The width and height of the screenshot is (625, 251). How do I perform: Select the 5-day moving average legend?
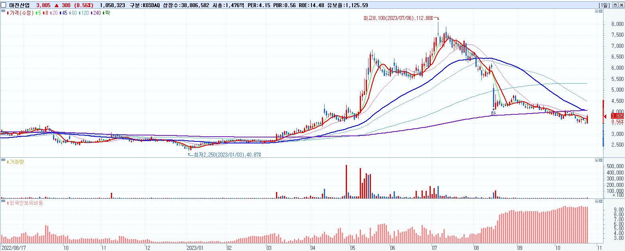tap(38, 13)
